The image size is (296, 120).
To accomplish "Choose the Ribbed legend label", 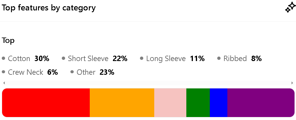I will tap(235, 59).
